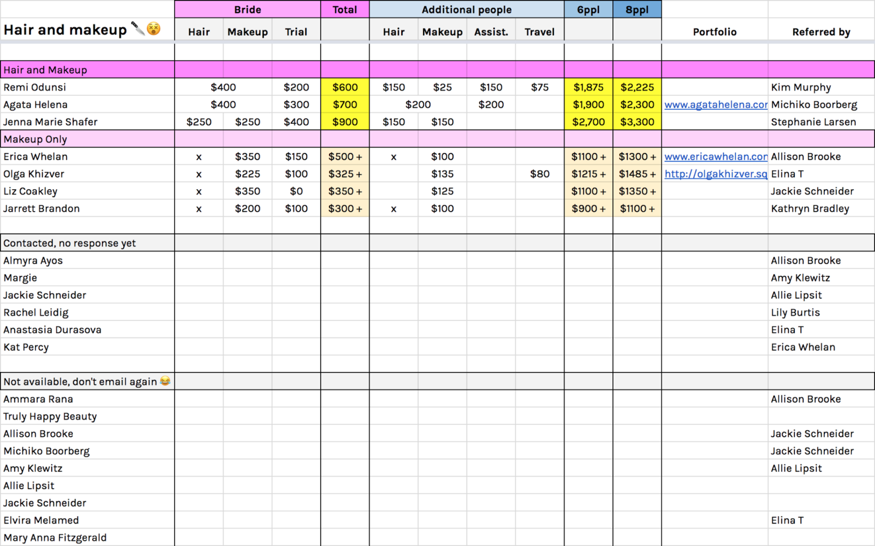Viewport: 875px width, 546px height.
Task: Select the 6ppl column header
Action: (x=588, y=10)
